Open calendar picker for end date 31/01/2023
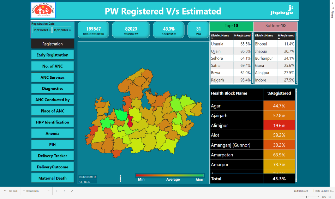Screen dimensions: 335x199 (70, 30)
